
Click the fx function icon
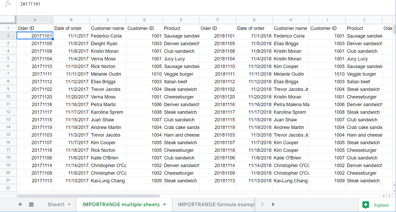tap(7, 4)
